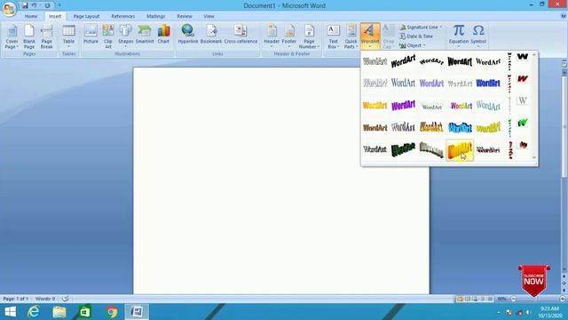Decrease zoom with the minus button

513,299
